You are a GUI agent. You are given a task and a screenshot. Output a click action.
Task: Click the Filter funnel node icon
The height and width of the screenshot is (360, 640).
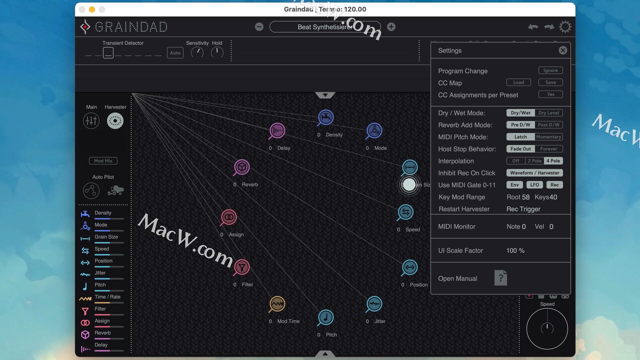click(x=242, y=267)
